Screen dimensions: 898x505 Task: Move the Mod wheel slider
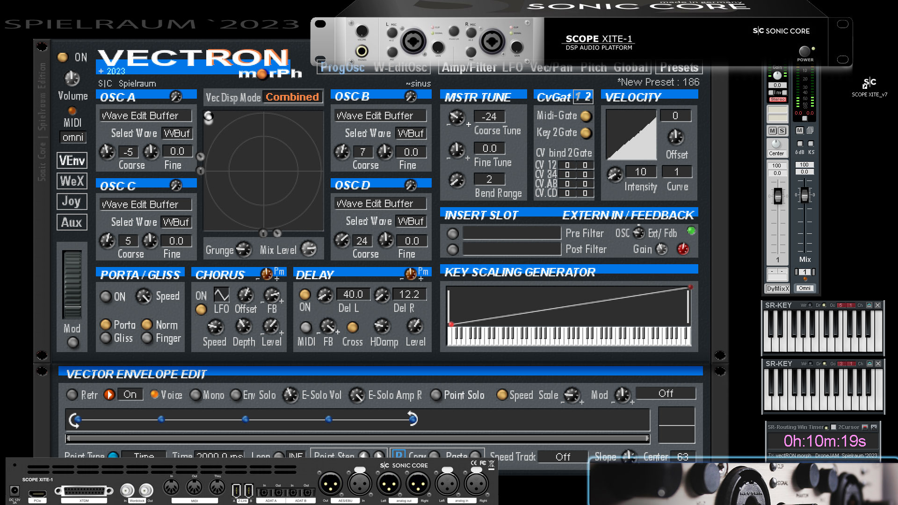pos(72,284)
